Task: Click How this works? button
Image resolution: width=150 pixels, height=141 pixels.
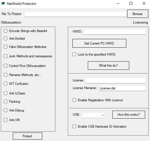Action: [x=129, y=115]
